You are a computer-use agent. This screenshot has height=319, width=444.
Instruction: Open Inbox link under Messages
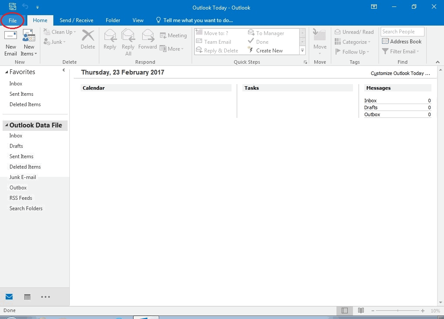pos(370,101)
